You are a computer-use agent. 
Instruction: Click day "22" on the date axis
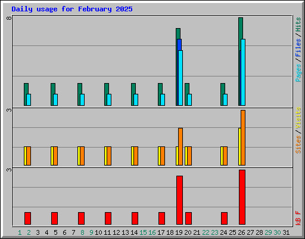coord(206,232)
